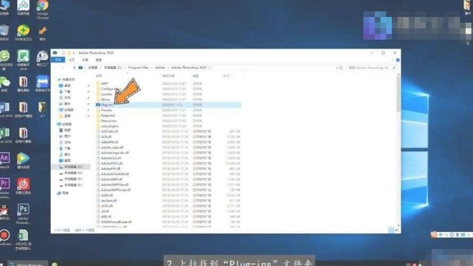Open Google Chrome desktop shortcut
This screenshot has width=473, height=266.
coord(43,9)
